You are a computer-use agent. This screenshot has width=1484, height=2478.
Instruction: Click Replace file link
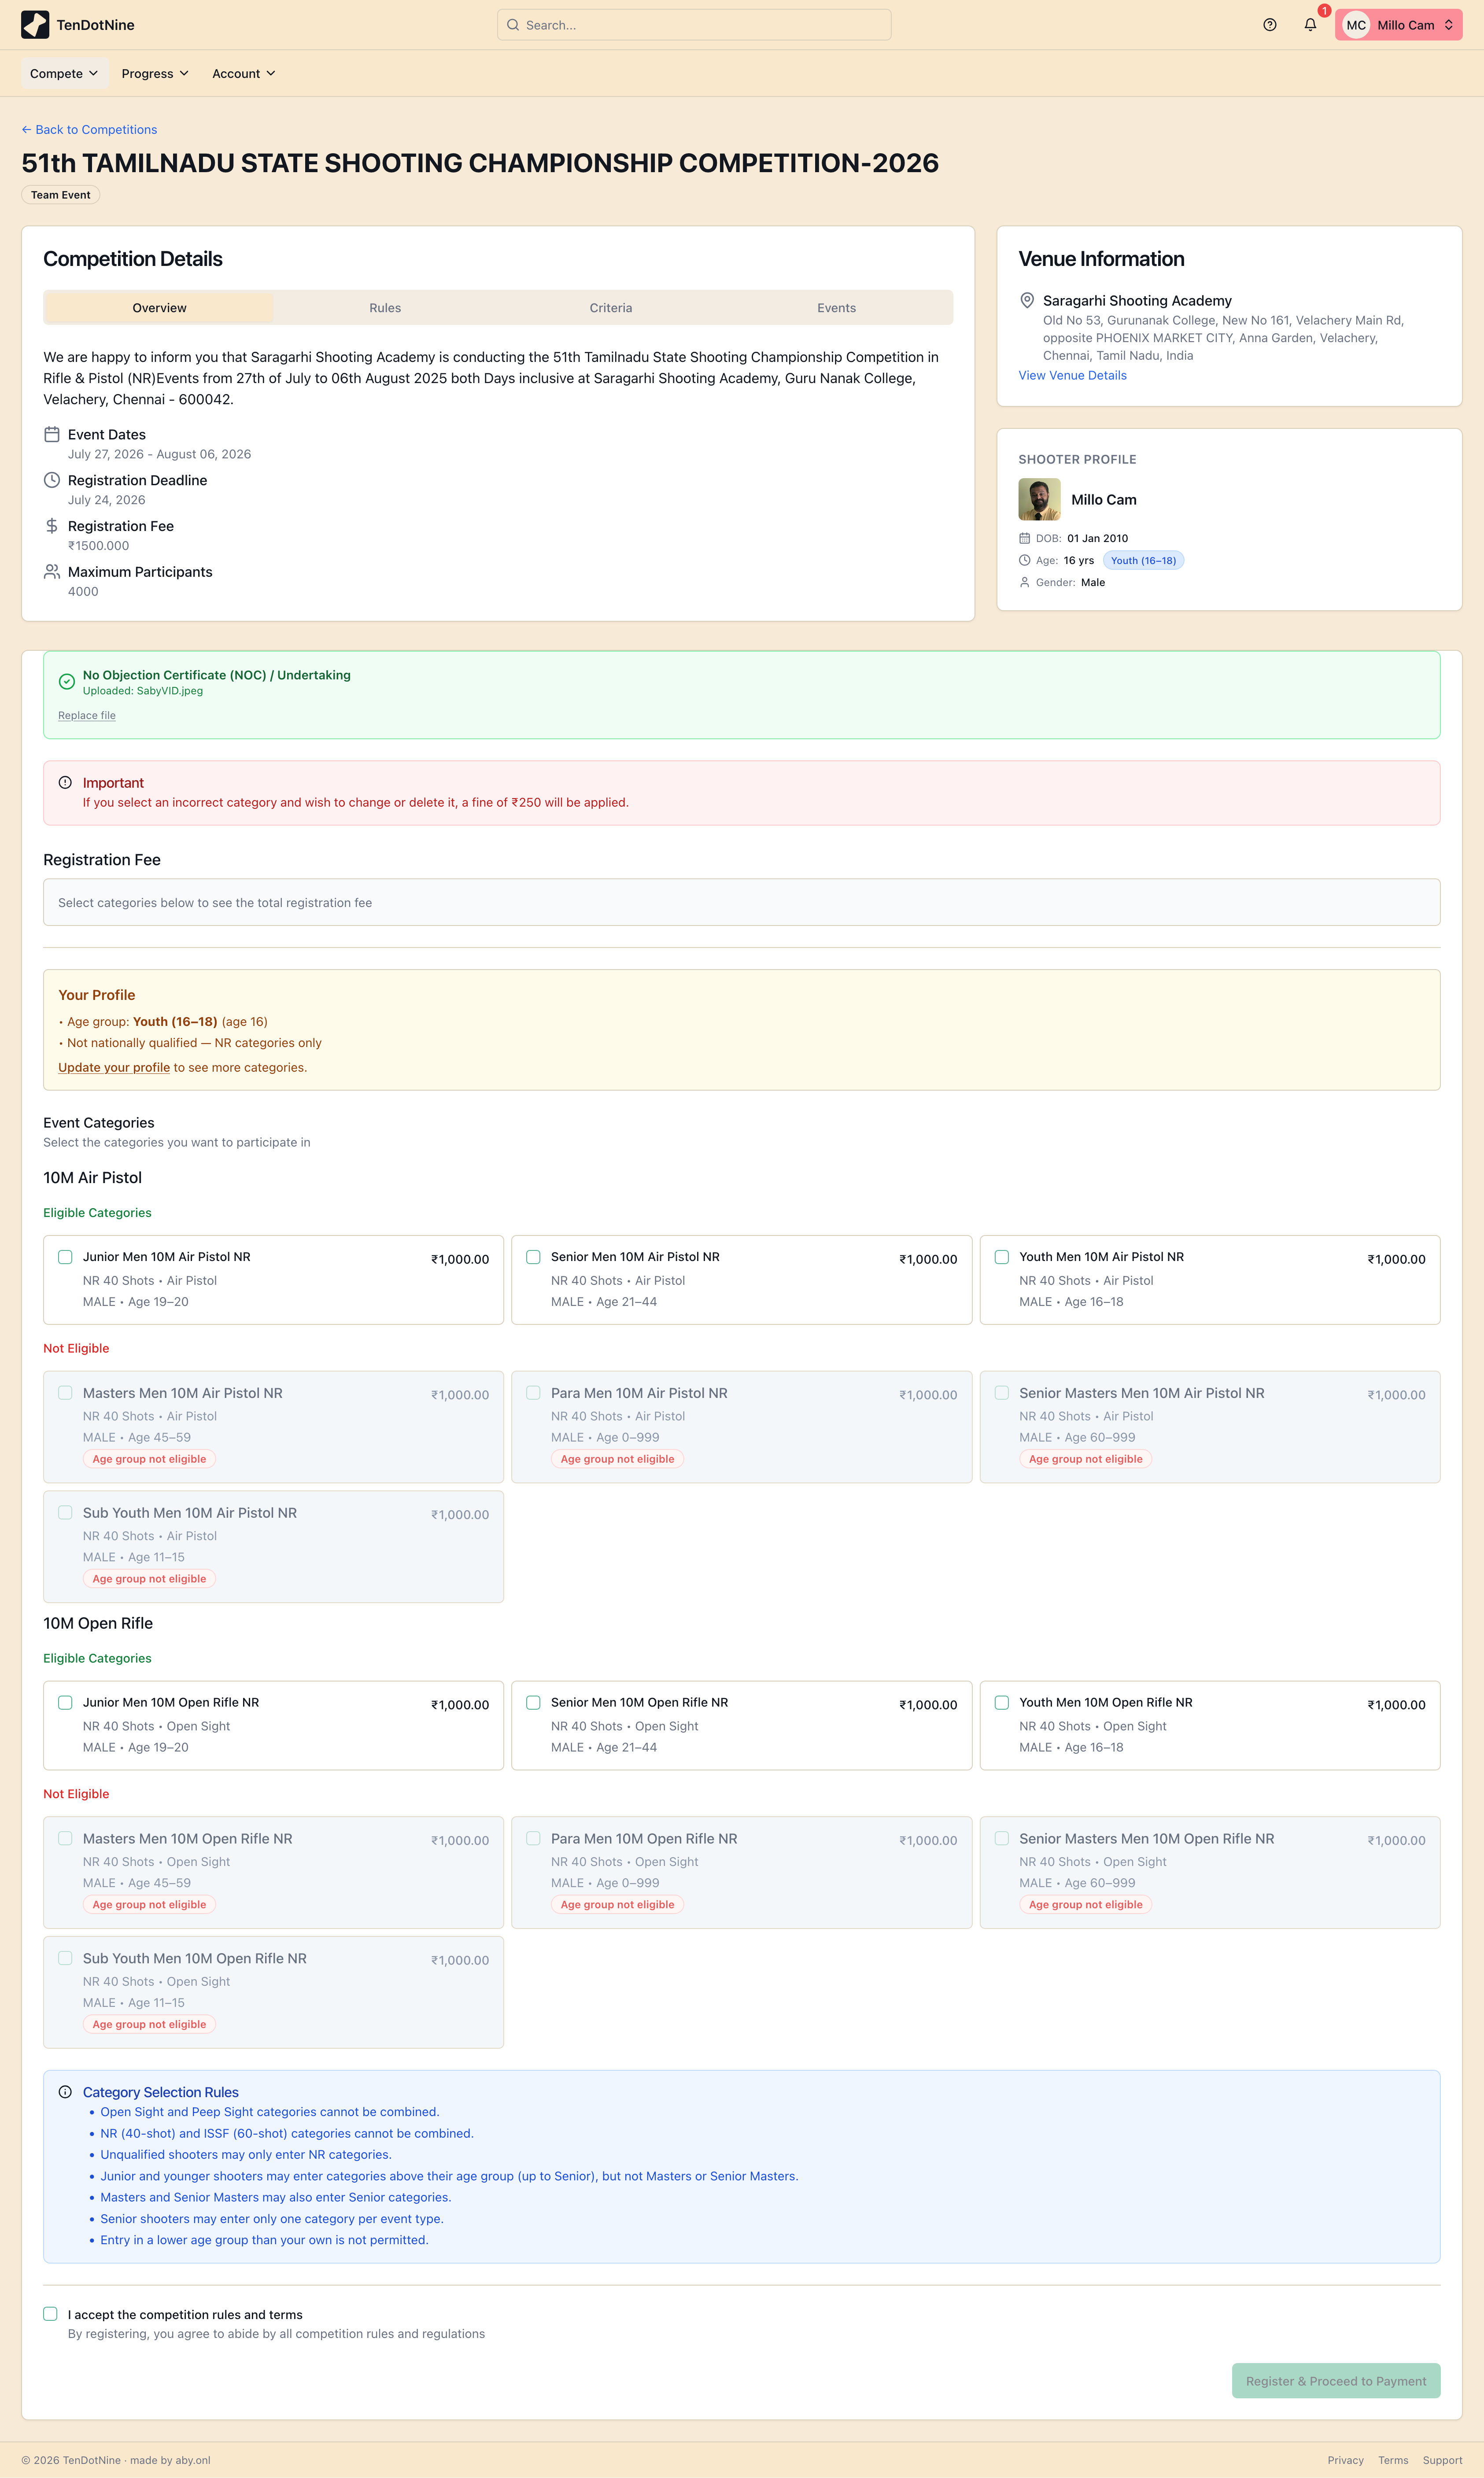(x=87, y=716)
